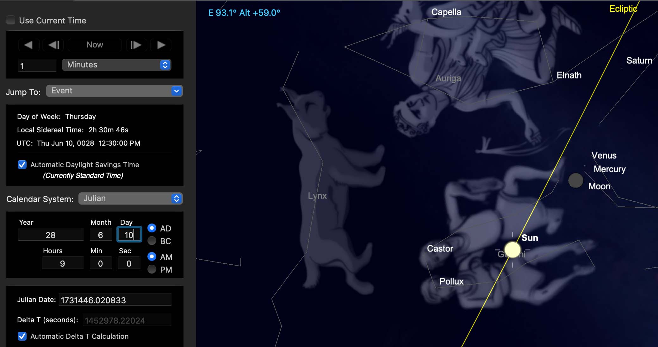
Task: Select the BC radio button
Action: pos(152,241)
